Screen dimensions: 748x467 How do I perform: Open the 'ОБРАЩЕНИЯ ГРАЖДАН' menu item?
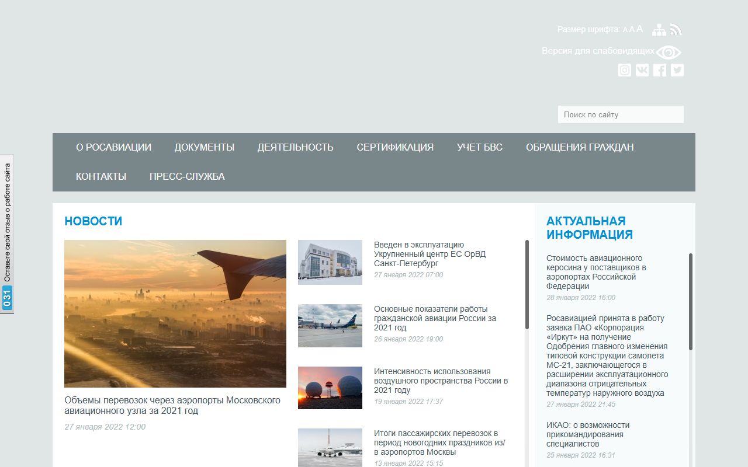coord(580,147)
